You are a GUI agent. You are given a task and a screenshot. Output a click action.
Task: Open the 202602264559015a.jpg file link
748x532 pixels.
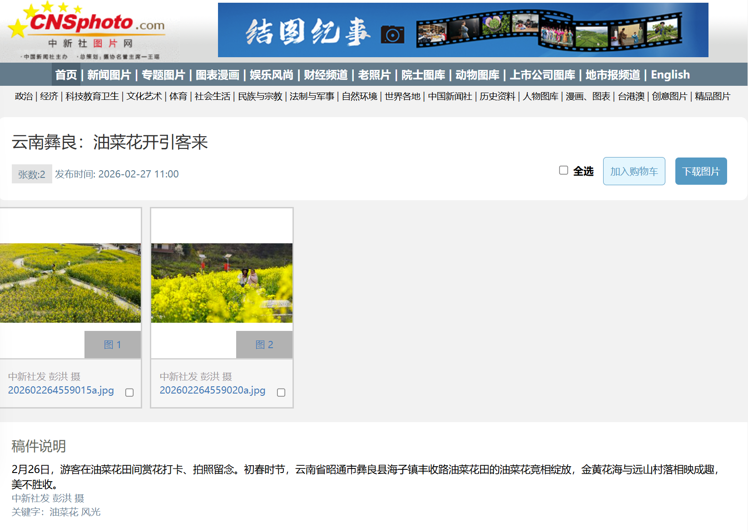pyautogui.click(x=61, y=390)
